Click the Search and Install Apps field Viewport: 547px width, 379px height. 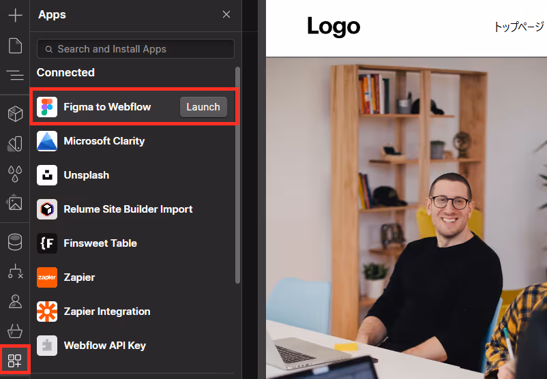pyautogui.click(x=136, y=49)
